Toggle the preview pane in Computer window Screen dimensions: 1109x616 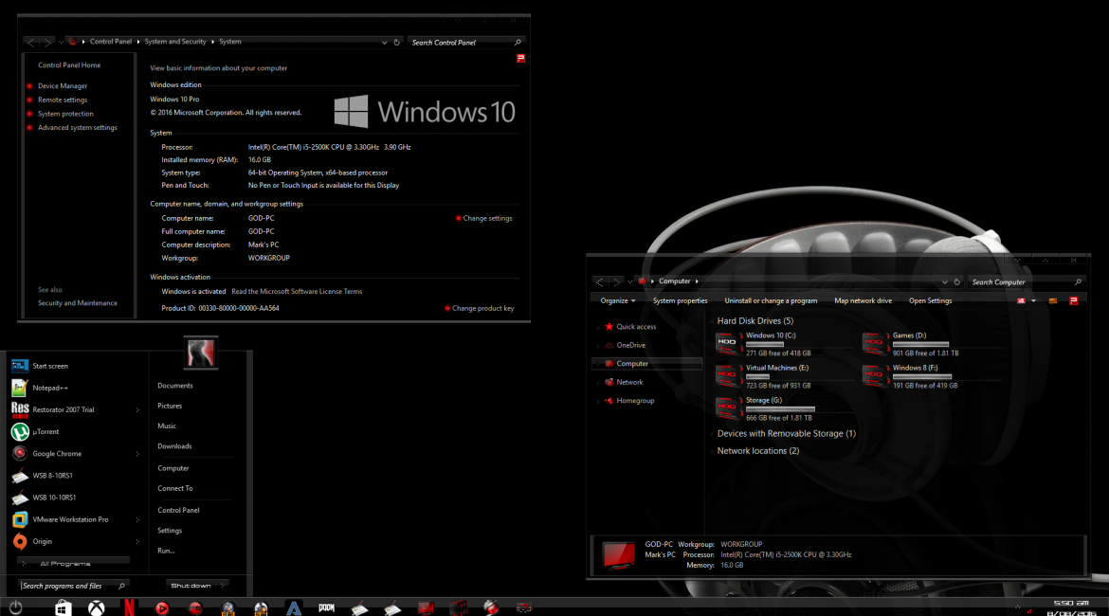click(x=1053, y=300)
